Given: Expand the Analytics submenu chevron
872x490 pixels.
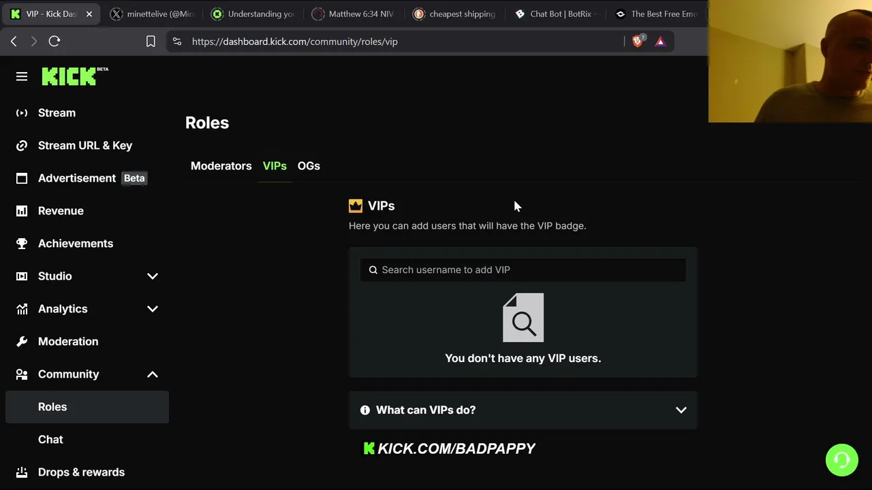Looking at the screenshot, I should (153, 309).
